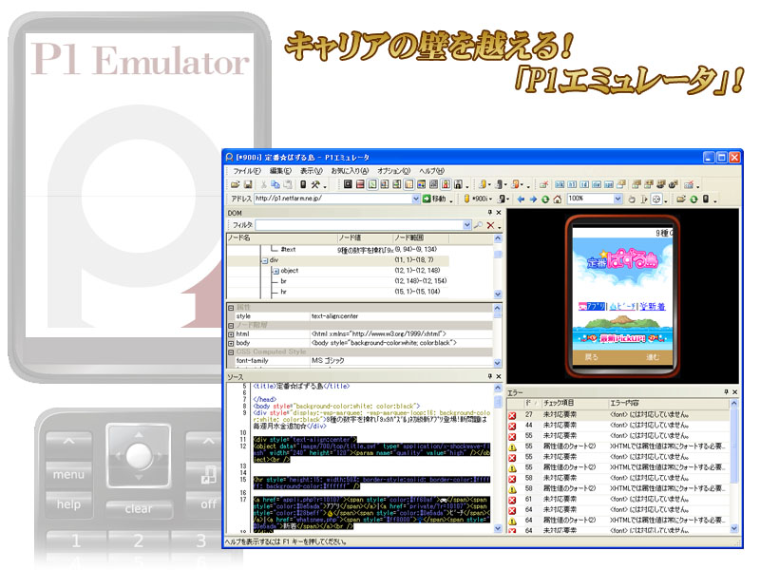Select the #text node row in DOM tree
Image resolution: width=760 pixels, height=570 pixels.
click(338, 250)
